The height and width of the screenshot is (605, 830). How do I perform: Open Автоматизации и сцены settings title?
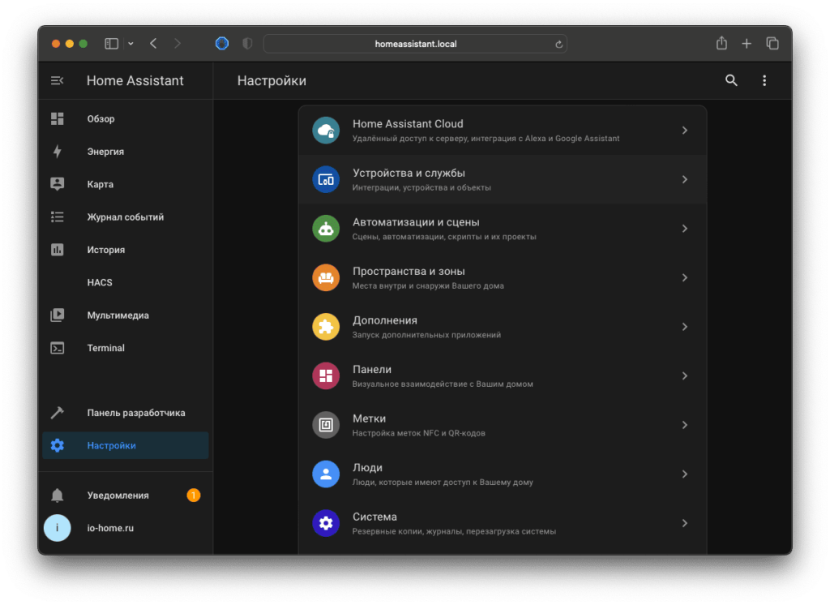[x=416, y=222]
